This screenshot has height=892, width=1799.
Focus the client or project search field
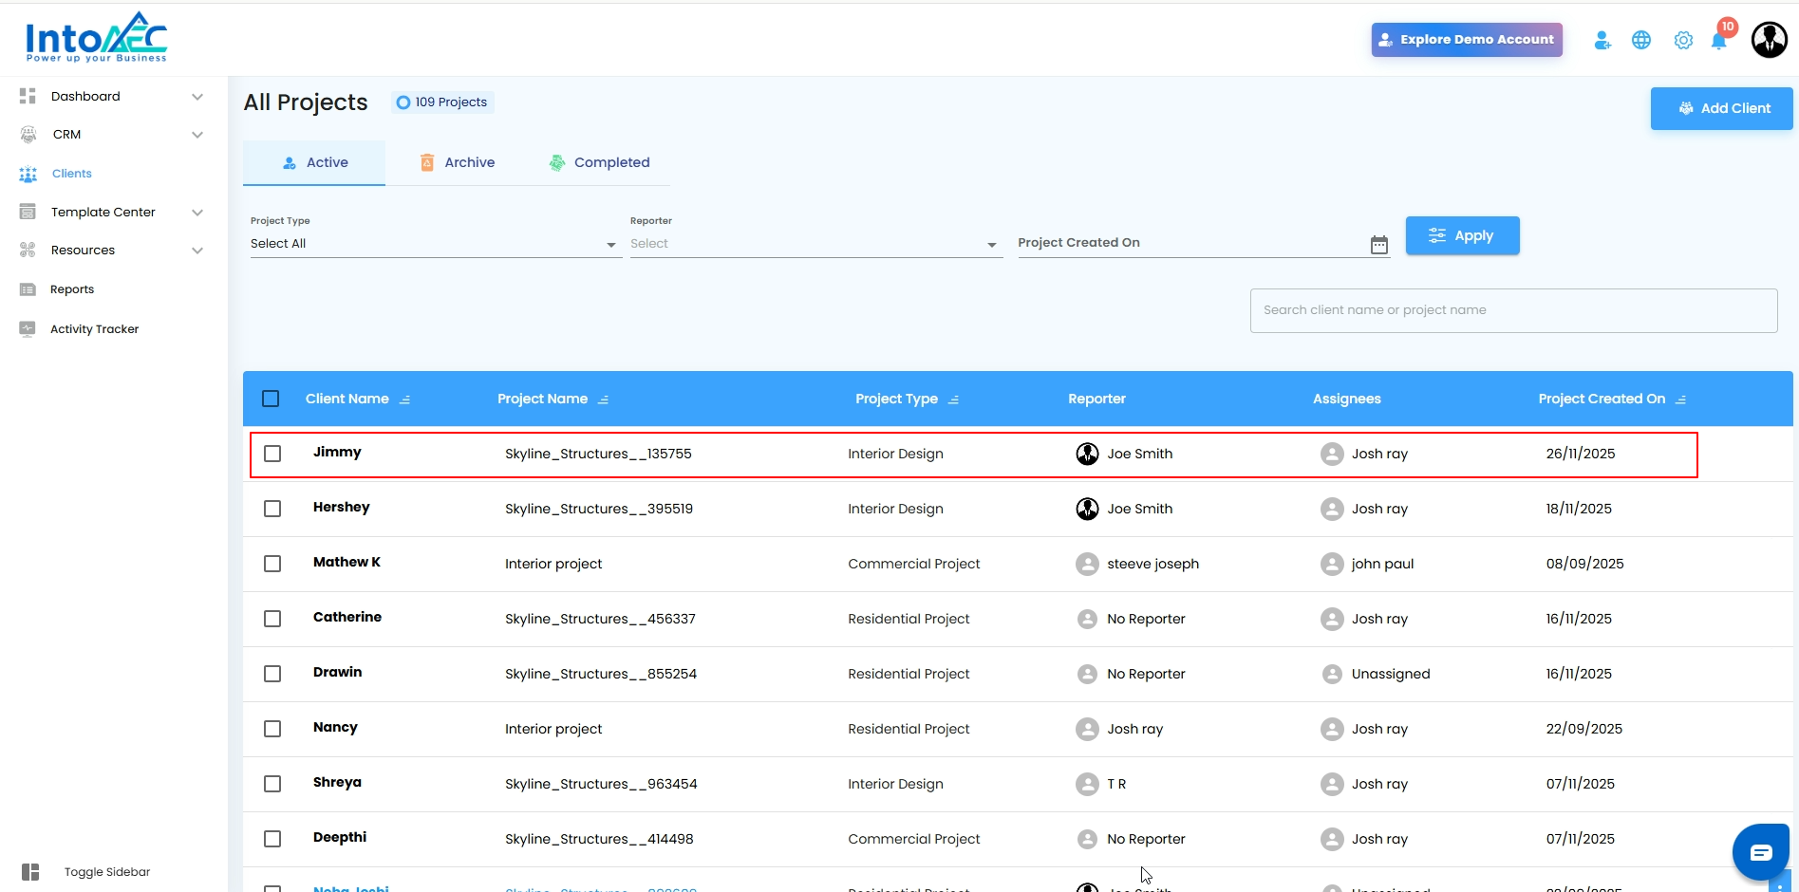pyautogui.click(x=1513, y=310)
